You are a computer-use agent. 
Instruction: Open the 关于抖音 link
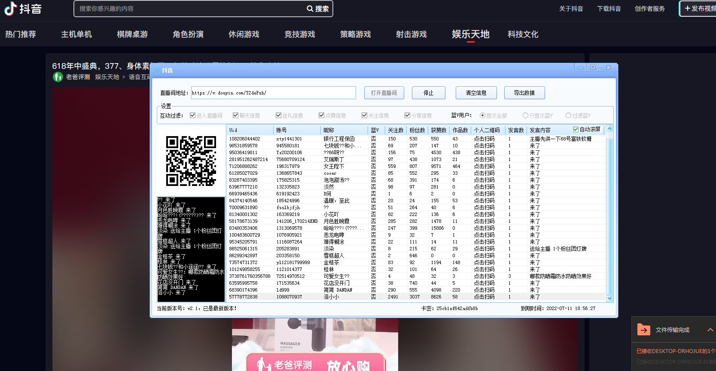pos(571,9)
